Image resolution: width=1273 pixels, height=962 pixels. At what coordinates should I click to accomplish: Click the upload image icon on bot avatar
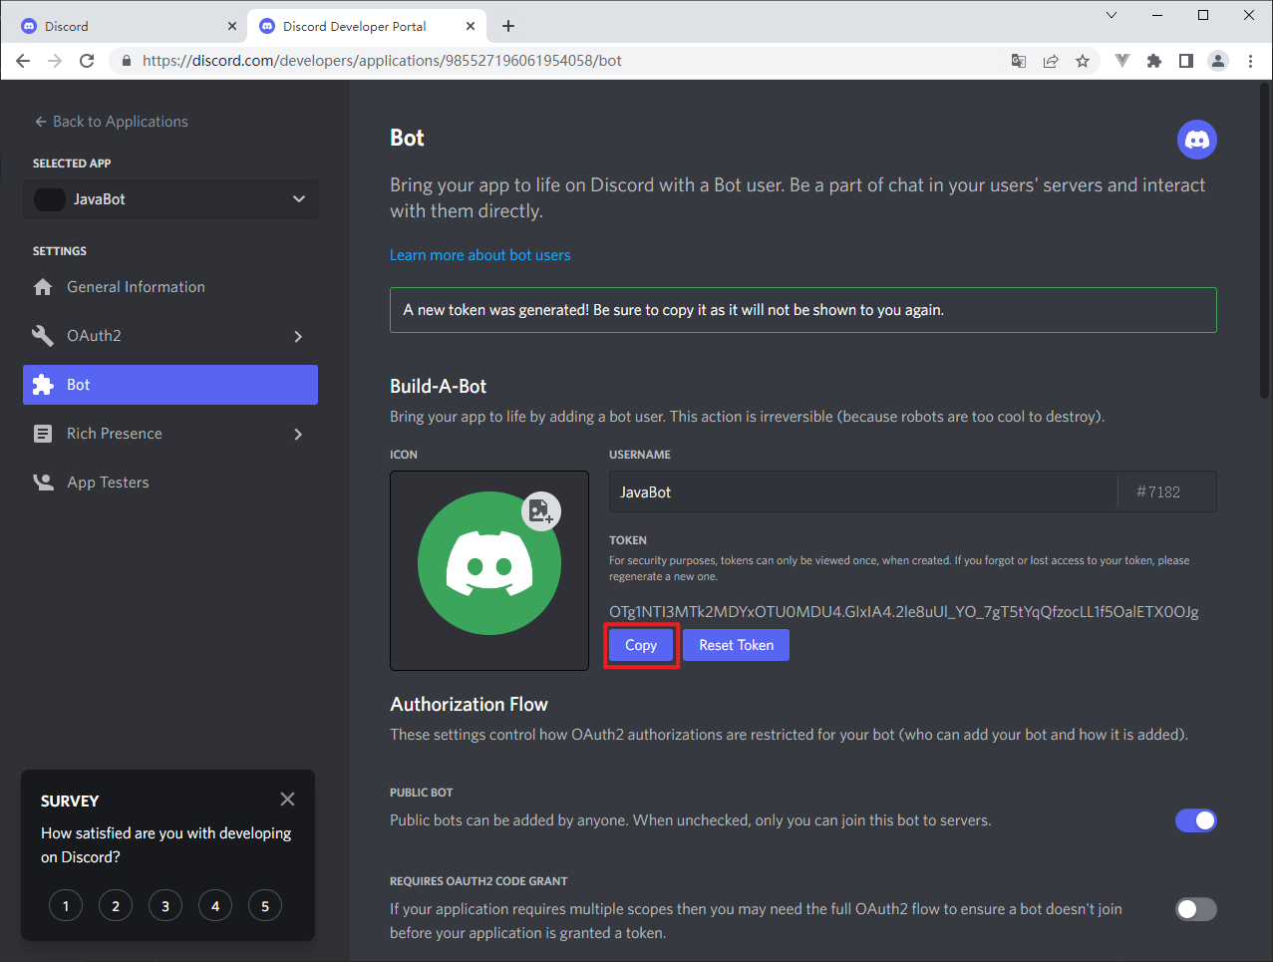[541, 511]
